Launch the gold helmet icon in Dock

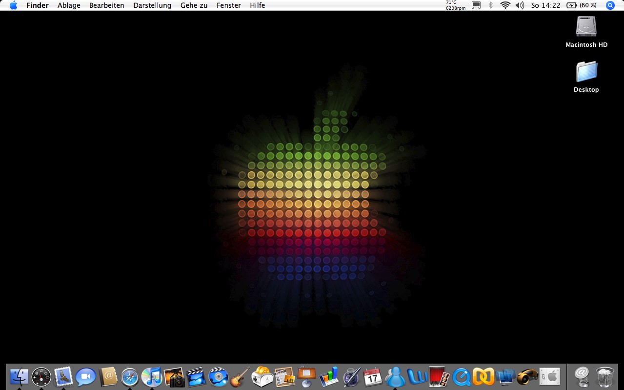coord(527,377)
